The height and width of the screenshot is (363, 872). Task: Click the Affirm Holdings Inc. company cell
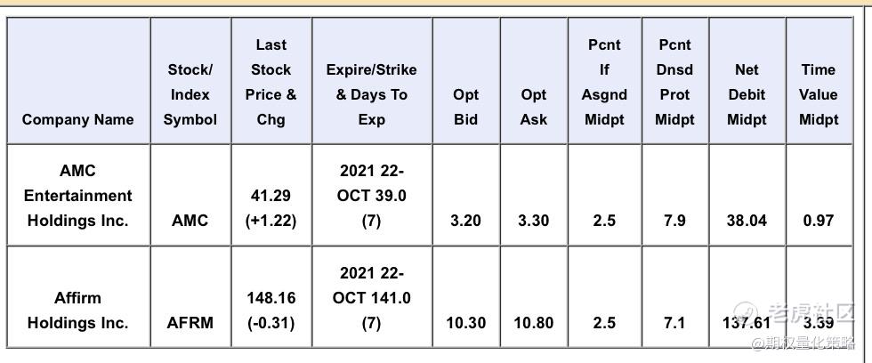(x=78, y=310)
